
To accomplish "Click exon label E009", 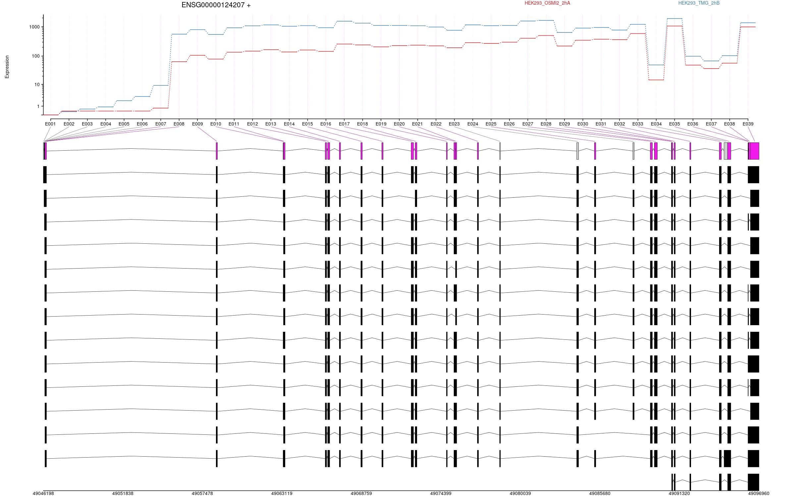I will 197,124.
